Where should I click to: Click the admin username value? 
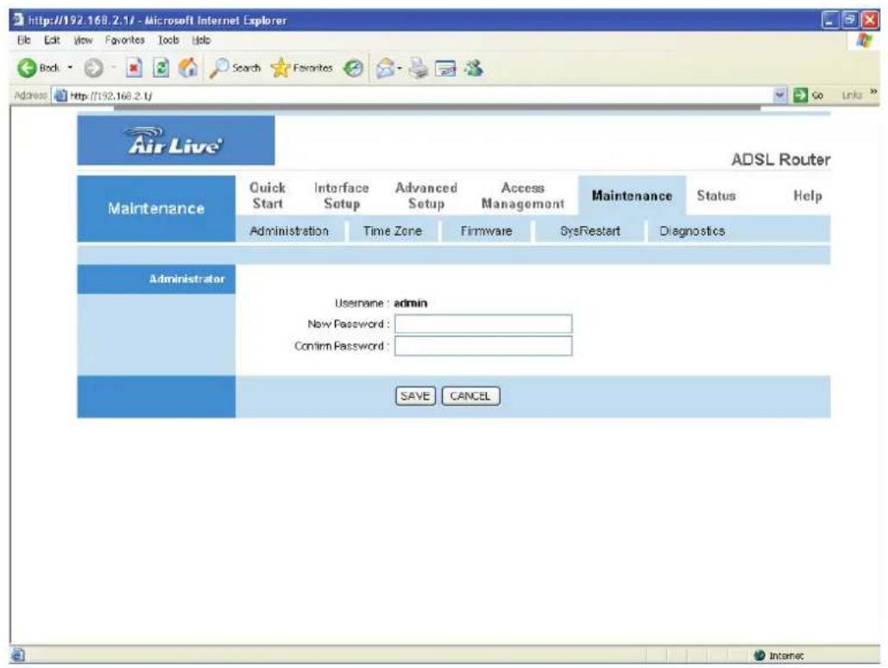[x=411, y=303]
